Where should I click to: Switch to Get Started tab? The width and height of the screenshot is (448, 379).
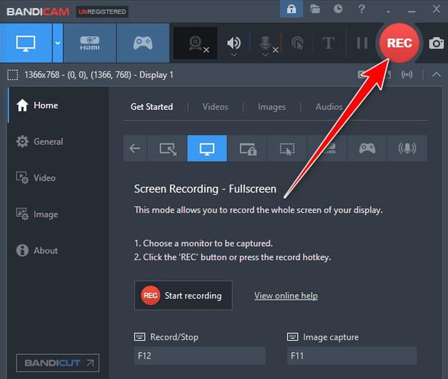click(x=152, y=106)
